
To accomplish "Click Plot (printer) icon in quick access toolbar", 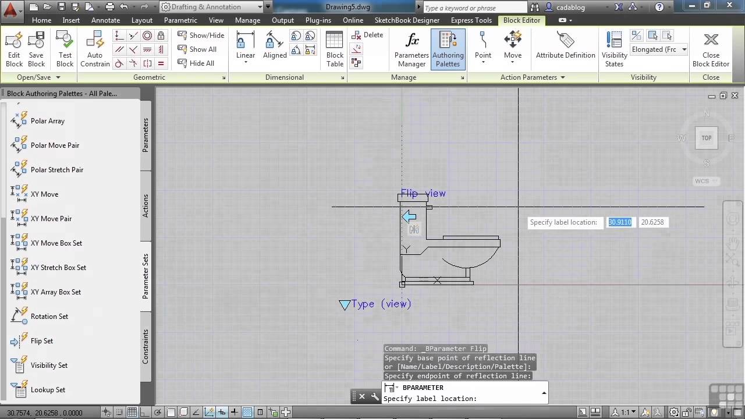I will pyautogui.click(x=109, y=7).
